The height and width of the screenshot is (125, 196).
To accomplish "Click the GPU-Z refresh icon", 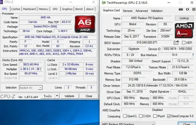I will coord(187,10).
